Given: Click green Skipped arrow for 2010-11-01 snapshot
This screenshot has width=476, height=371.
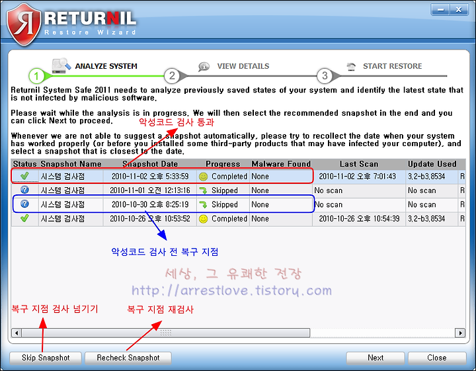Looking at the screenshot, I should [203, 190].
